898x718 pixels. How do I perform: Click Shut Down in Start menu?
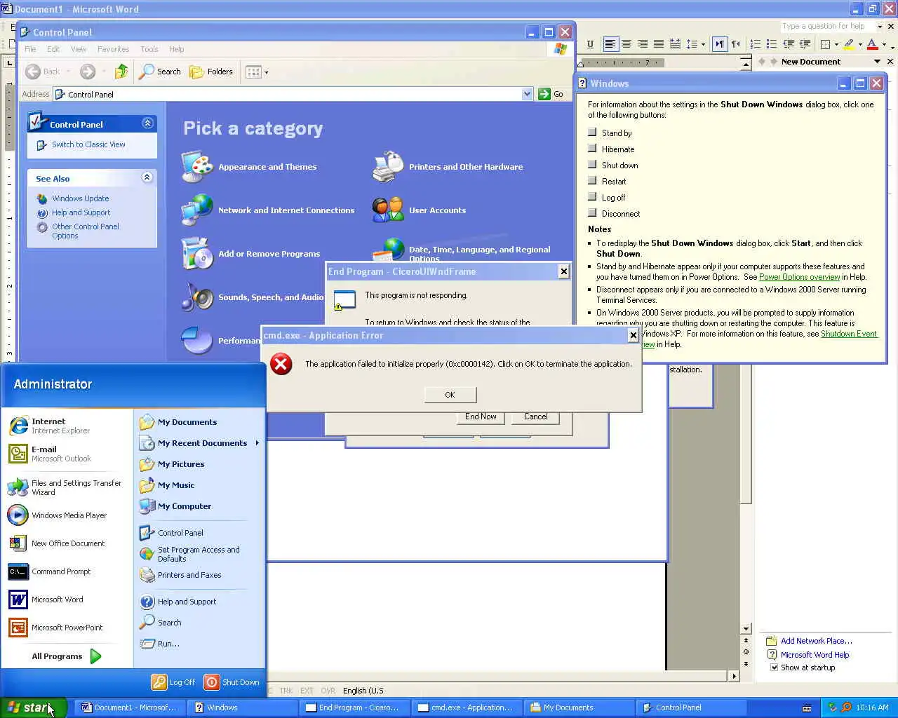(x=232, y=682)
